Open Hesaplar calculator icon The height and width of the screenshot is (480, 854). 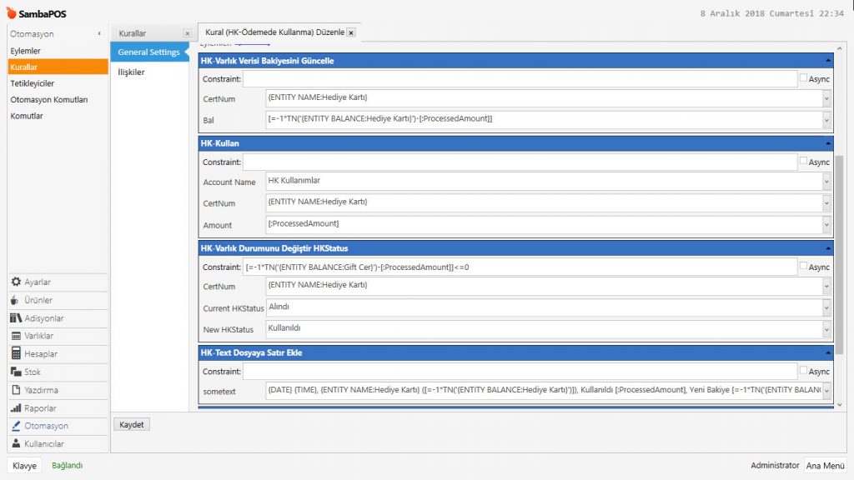point(16,354)
